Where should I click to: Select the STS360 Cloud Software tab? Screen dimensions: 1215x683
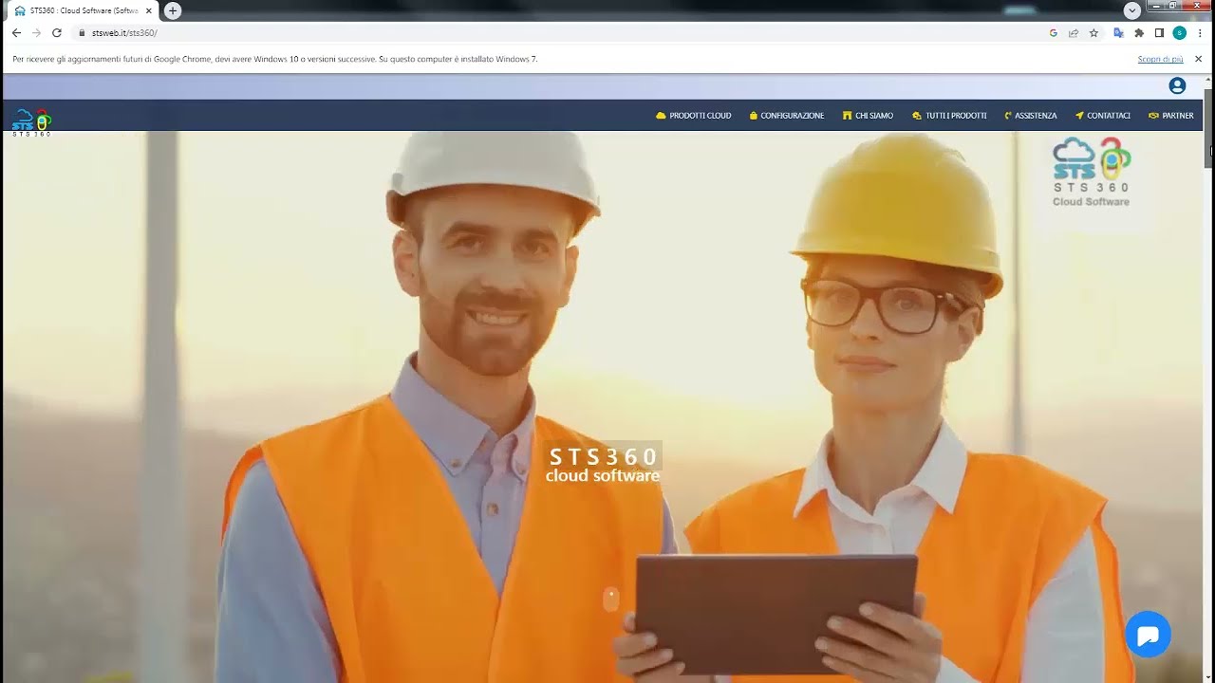pos(83,10)
